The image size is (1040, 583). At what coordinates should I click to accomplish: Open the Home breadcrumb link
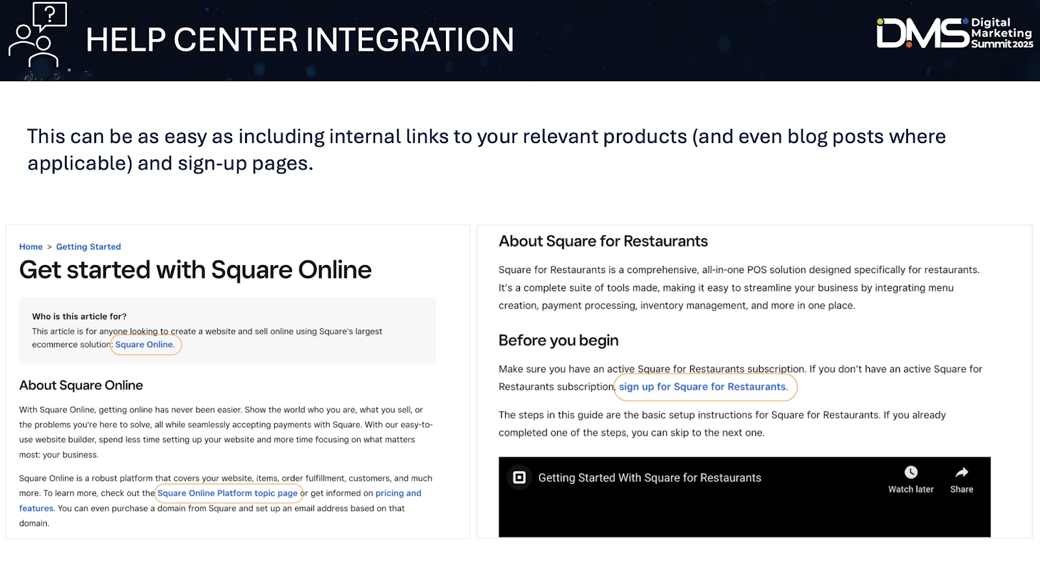pyautogui.click(x=31, y=247)
